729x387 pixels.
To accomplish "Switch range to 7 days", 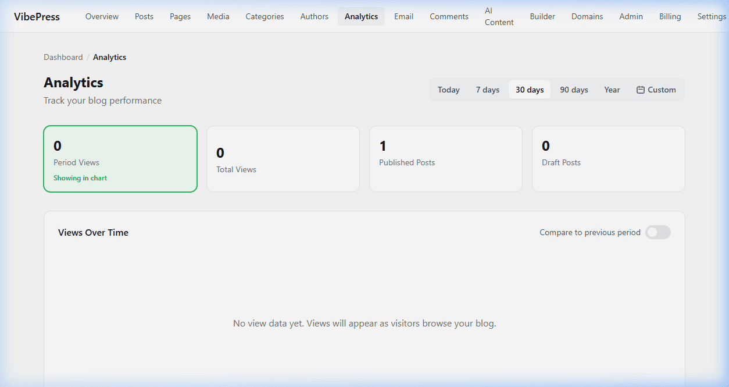I will pos(487,90).
